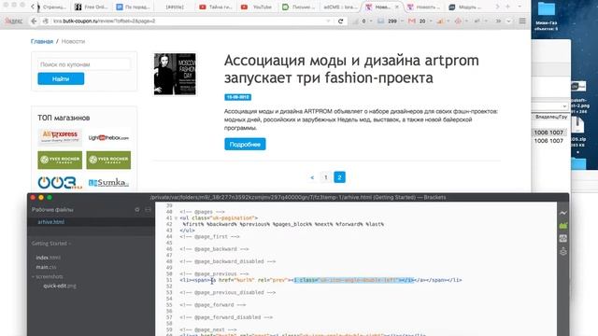Click the new tab plus button
Screen dimensions: 598x336
(507, 7)
